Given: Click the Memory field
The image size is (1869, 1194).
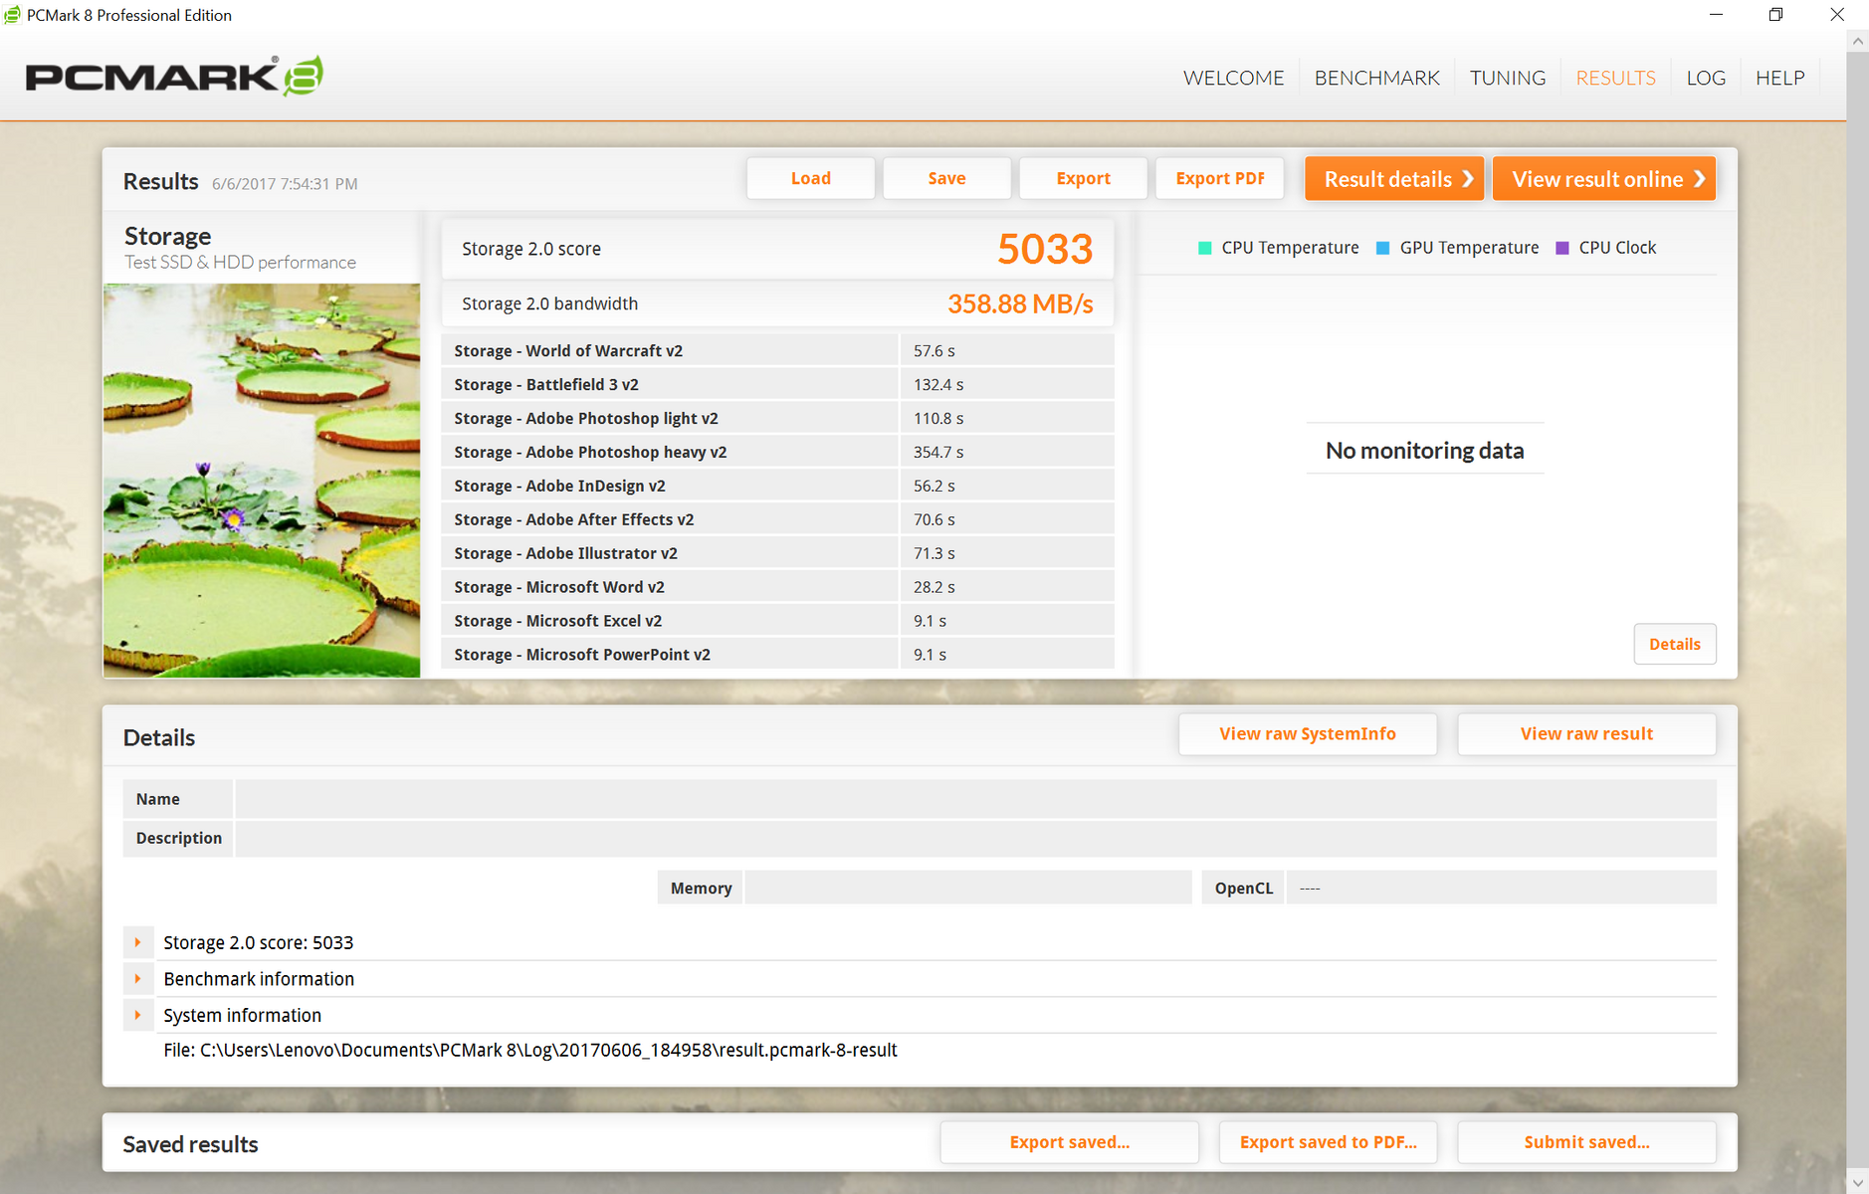Looking at the screenshot, I should point(967,888).
